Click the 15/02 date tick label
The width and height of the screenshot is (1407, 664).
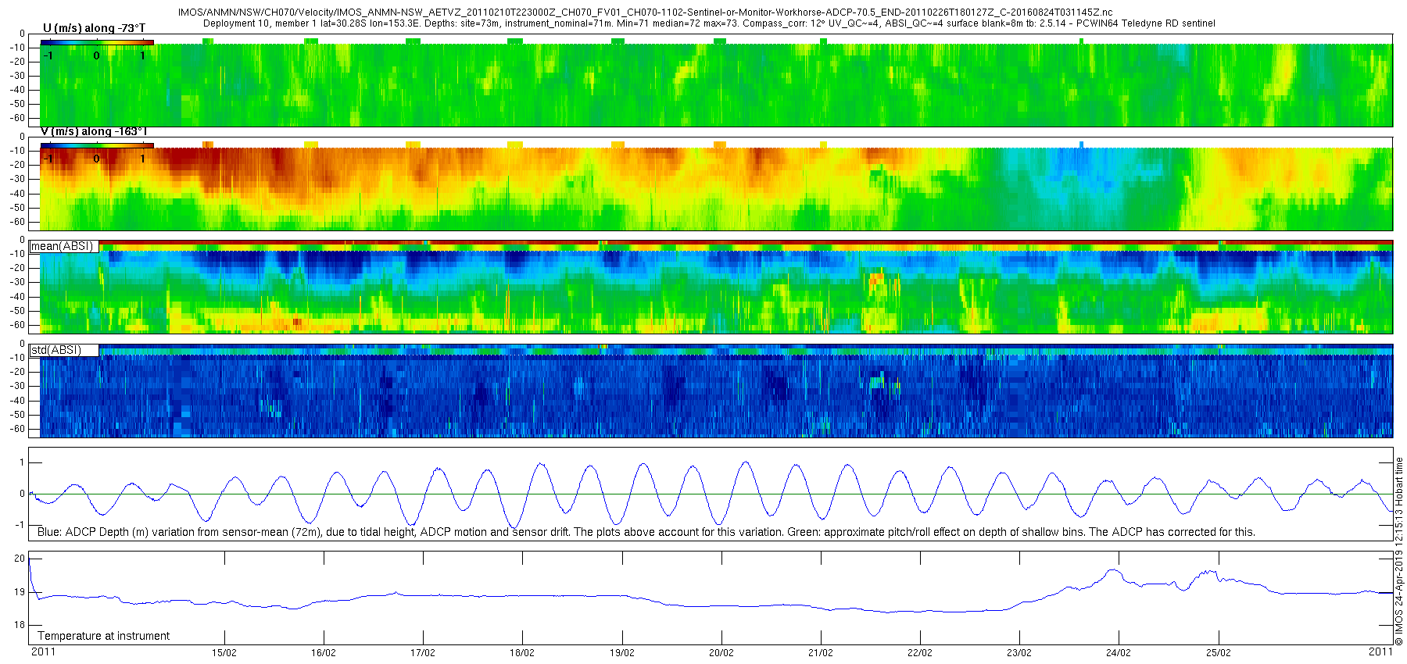tap(224, 653)
